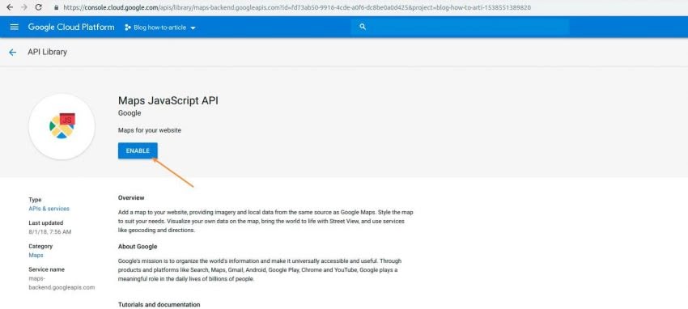Click the Service name label

(46, 269)
